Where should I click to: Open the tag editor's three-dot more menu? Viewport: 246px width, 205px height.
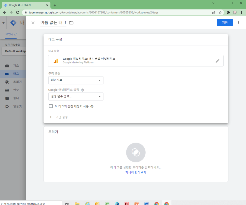point(238,22)
